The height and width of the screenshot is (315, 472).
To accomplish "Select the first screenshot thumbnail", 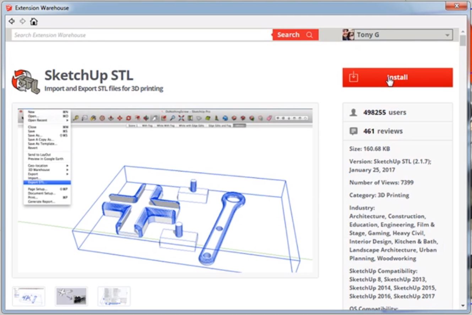I will click(29, 296).
